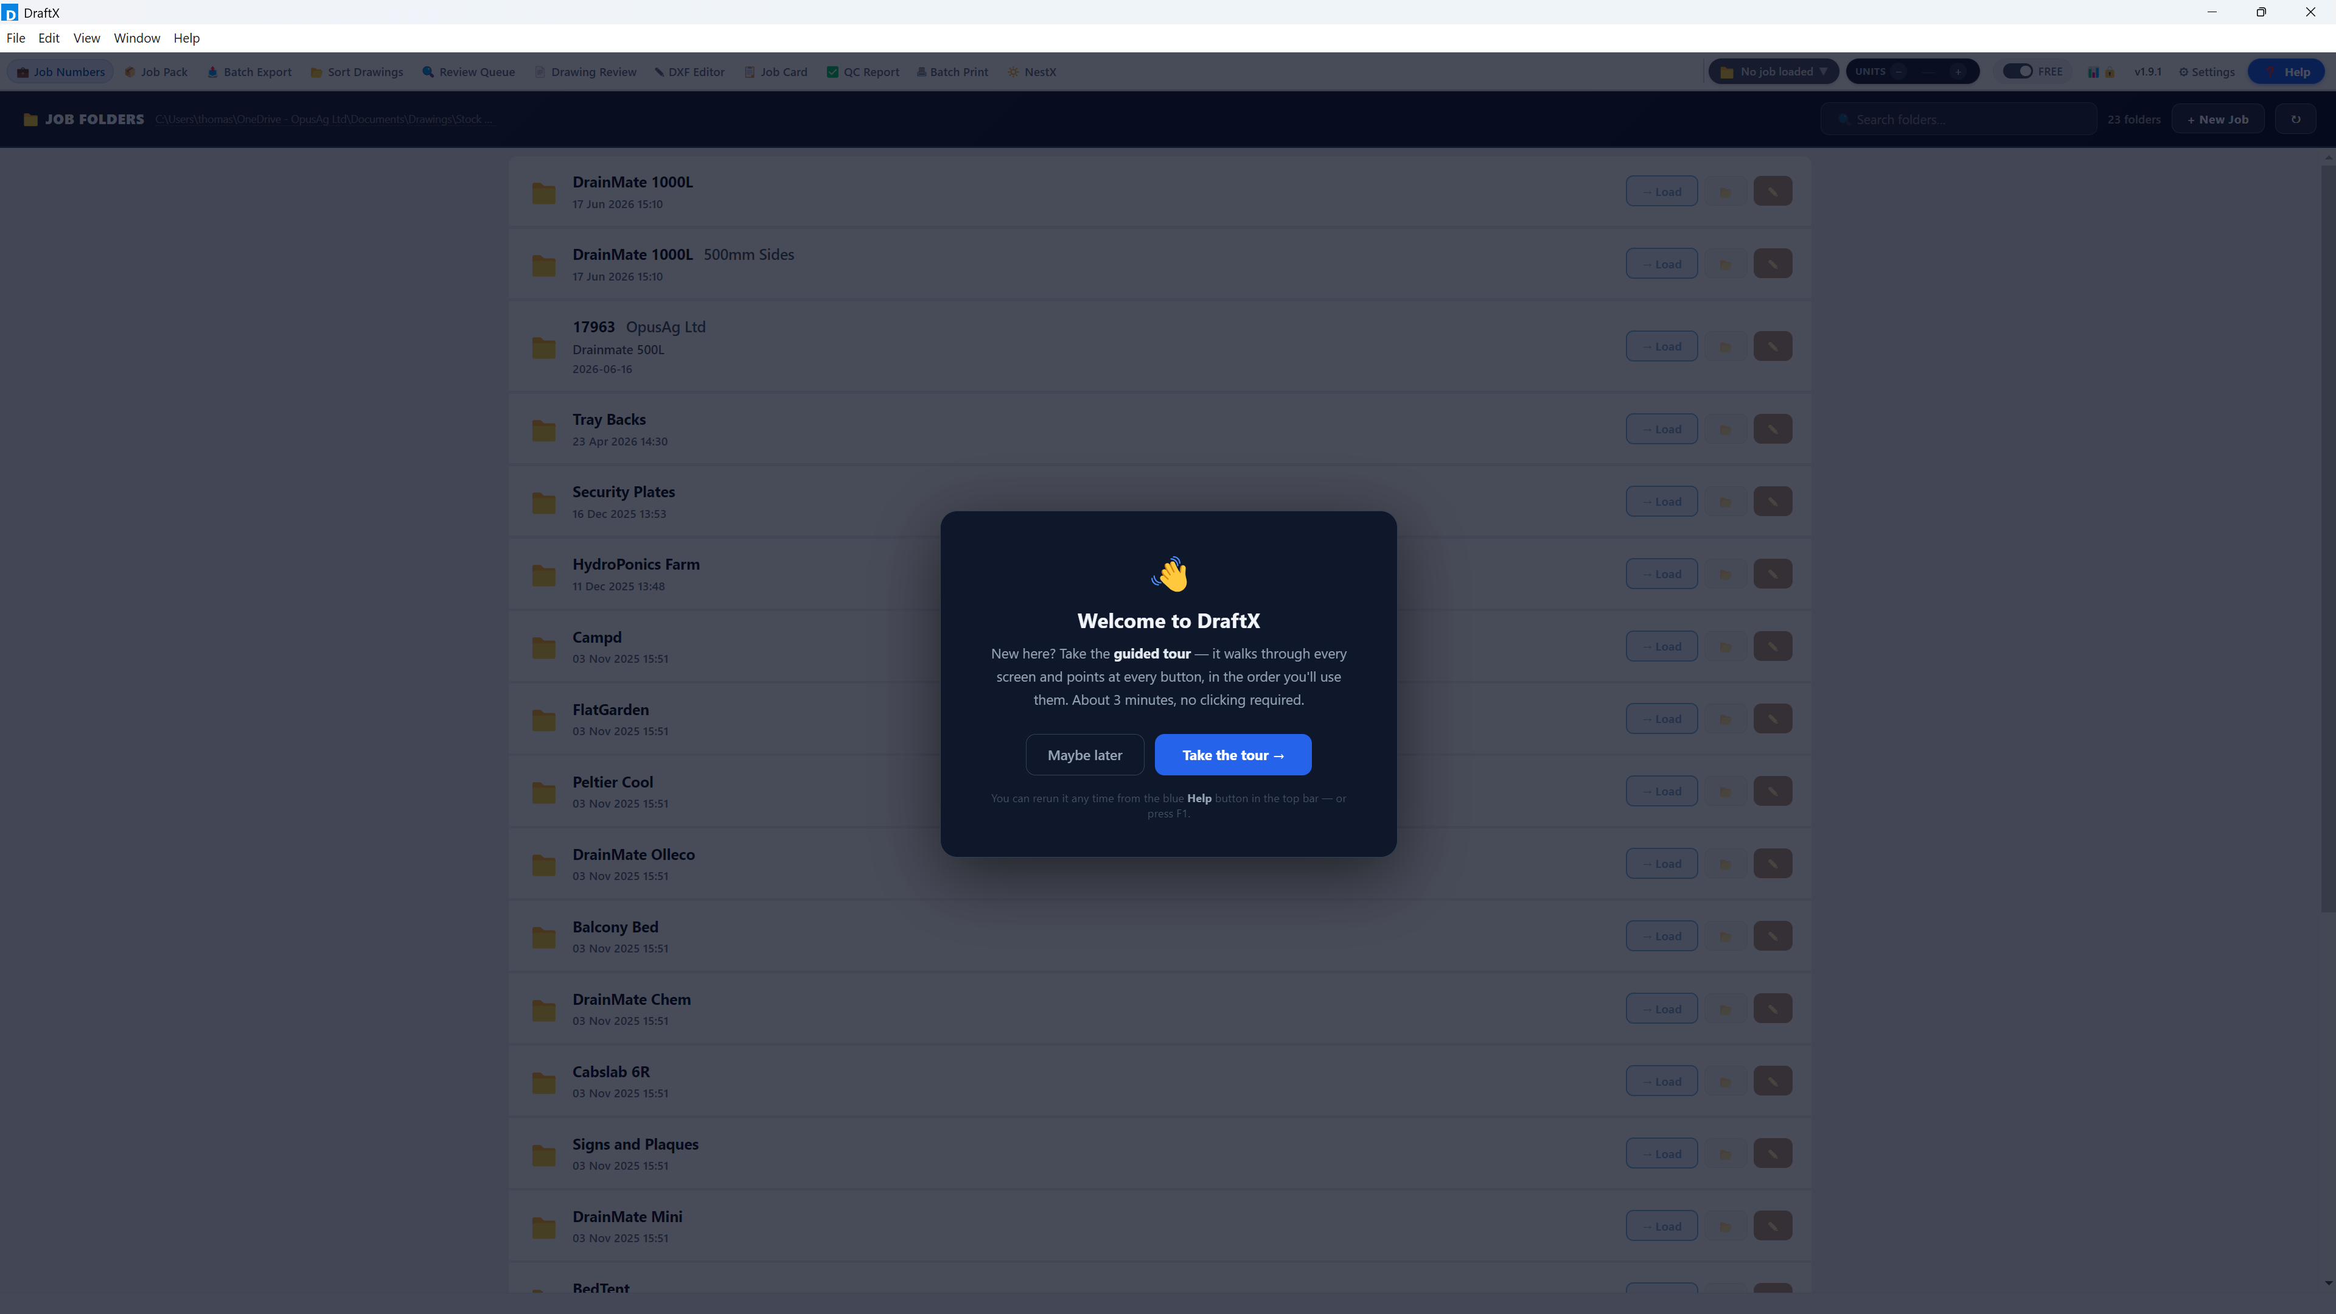
Task: Click the waving hand emoji in welcome dialog
Action: (1169, 574)
